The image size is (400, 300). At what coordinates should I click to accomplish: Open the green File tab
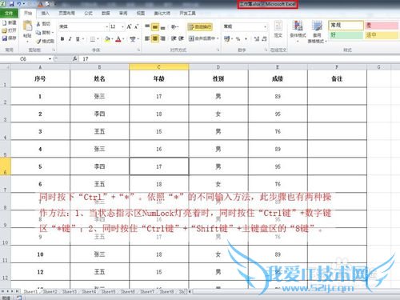9,13
